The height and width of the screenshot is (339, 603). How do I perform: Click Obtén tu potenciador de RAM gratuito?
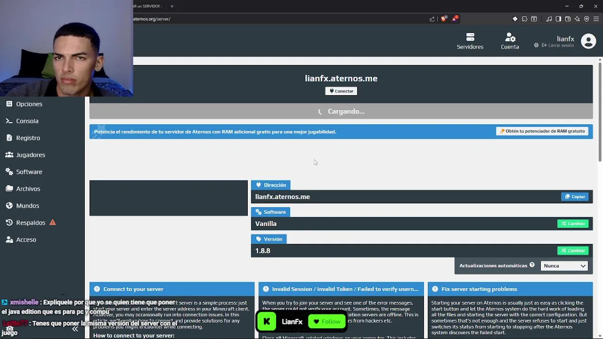[542, 131]
